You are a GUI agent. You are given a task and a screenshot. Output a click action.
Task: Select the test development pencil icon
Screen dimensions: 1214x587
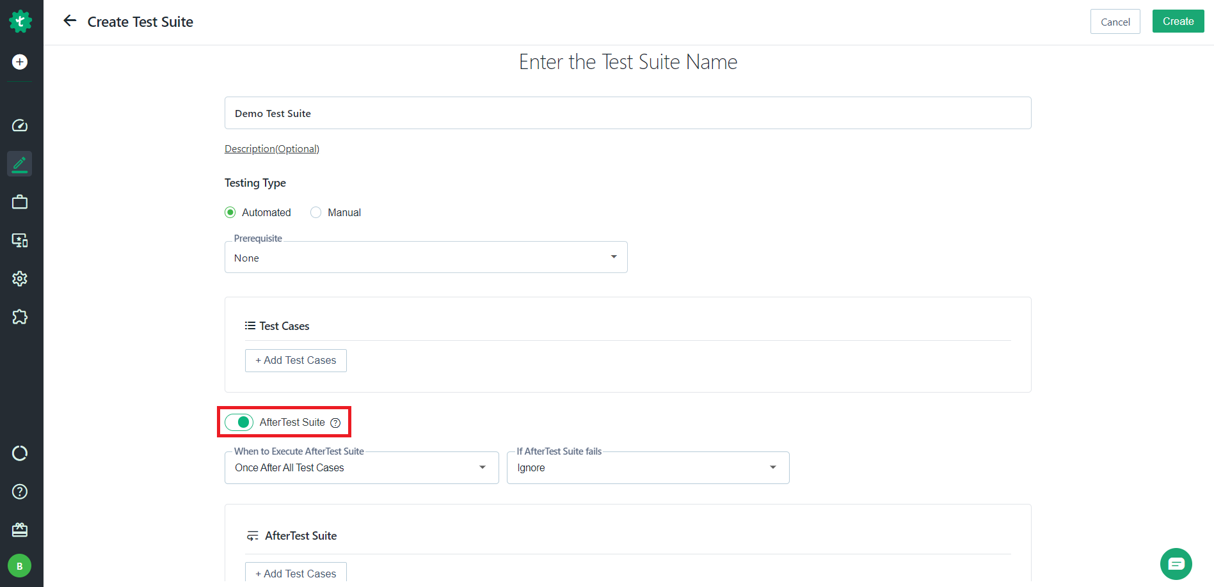click(20, 164)
